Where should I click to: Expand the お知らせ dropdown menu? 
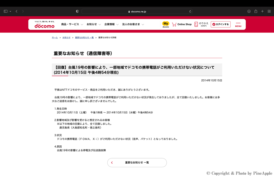[93, 24]
